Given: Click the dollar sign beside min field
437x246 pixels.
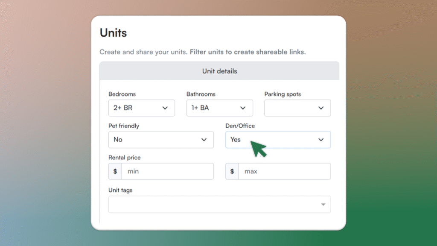Looking at the screenshot, I should pyautogui.click(x=115, y=171).
